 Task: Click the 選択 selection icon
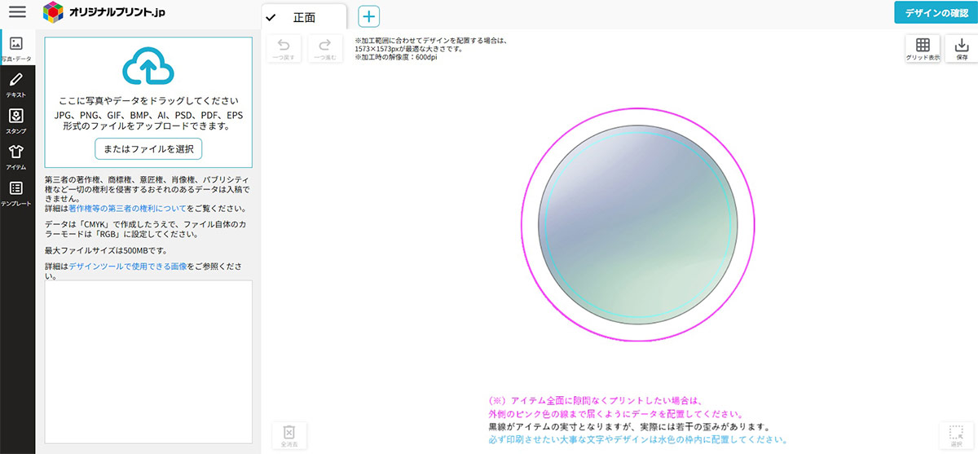point(956,435)
